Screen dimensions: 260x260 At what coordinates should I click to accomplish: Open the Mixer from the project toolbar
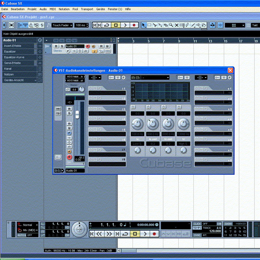click(x=42, y=25)
